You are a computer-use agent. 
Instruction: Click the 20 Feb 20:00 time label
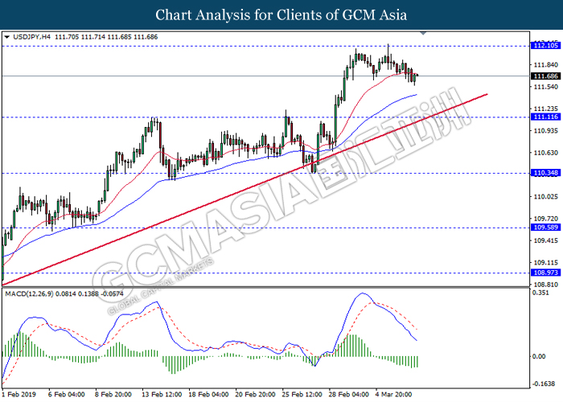pyautogui.click(x=255, y=394)
